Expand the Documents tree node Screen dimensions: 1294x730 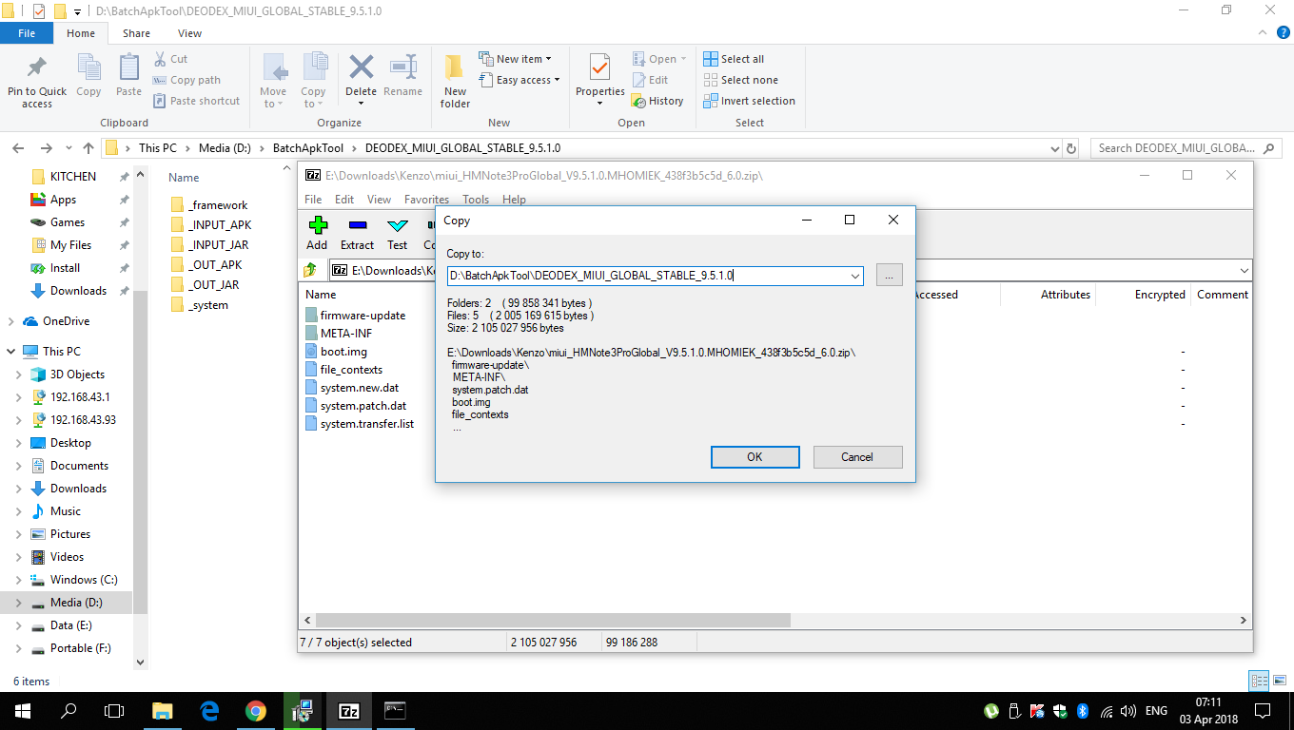coord(19,466)
